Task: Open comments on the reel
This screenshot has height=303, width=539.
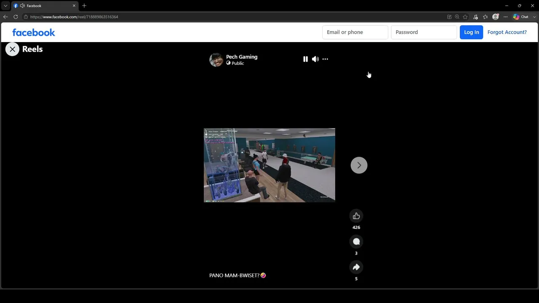Action: (356, 242)
